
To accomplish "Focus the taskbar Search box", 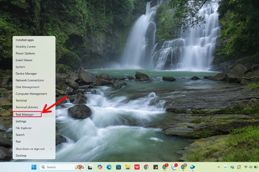I will pyautogui.click(x=62, y=167).
